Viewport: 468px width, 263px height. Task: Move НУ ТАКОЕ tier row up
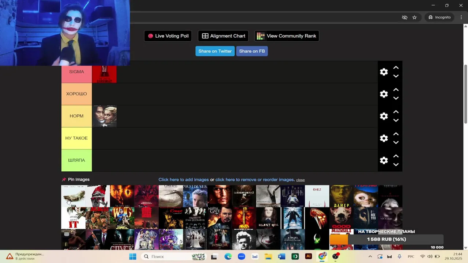click(396, 134)
